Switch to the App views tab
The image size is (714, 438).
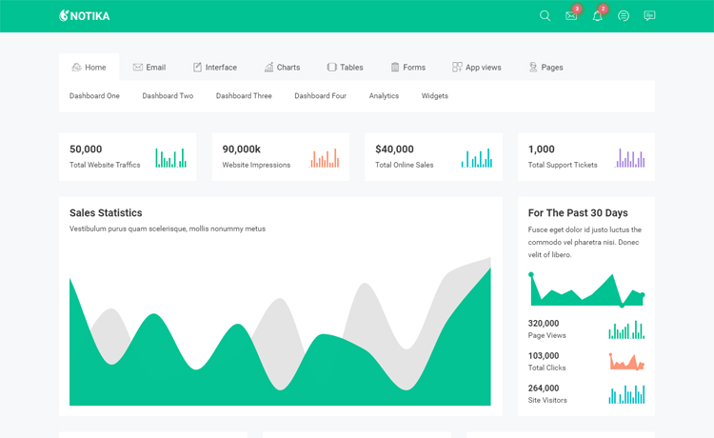[476, 68]
